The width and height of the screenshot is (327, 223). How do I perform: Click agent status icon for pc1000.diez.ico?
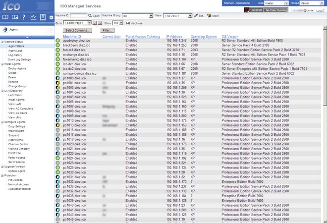(58, 78)
